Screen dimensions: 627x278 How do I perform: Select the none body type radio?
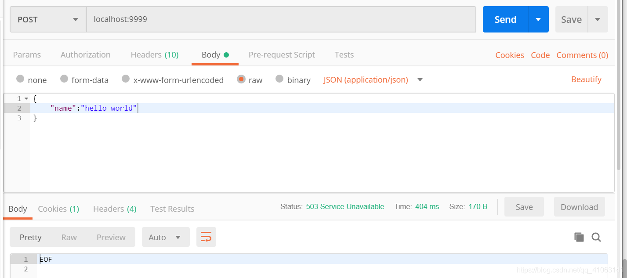(x=20, y=79)
